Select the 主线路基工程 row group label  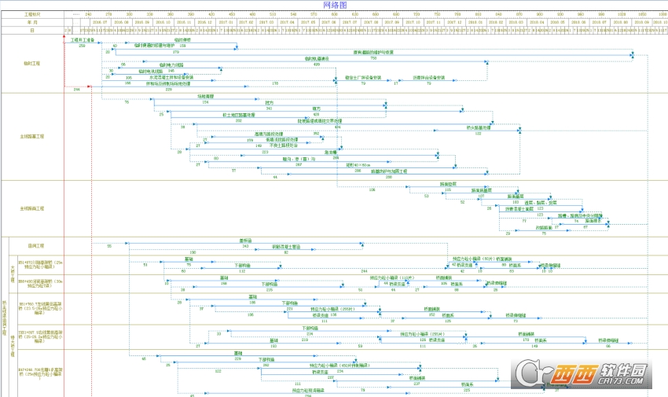coord(32,137)
